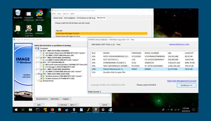
Task: Visit the WWW.HDDGURU.COM link
Action: click(x=179, y=44)
